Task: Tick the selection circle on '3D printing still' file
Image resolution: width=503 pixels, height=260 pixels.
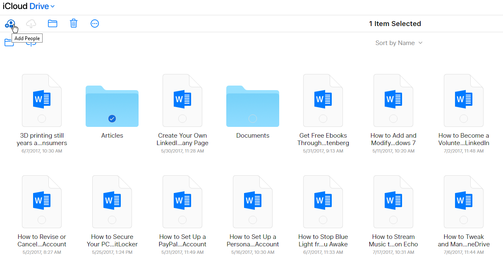Action: click(x=42, y=119)
